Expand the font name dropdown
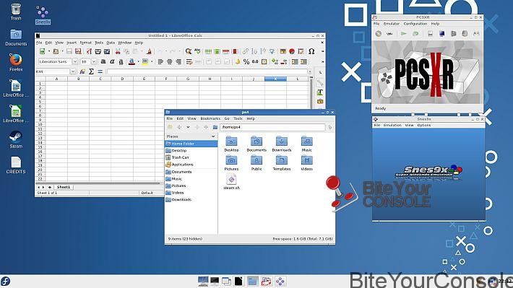This screenshot has height=288, width=513. [75, 61]
